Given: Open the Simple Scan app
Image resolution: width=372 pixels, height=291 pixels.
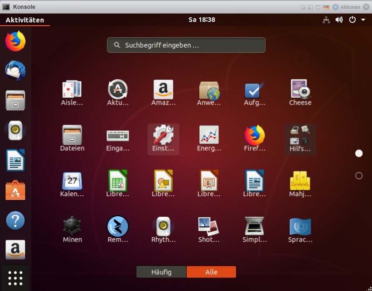Looking at the screenshot, I should point(254,230).
